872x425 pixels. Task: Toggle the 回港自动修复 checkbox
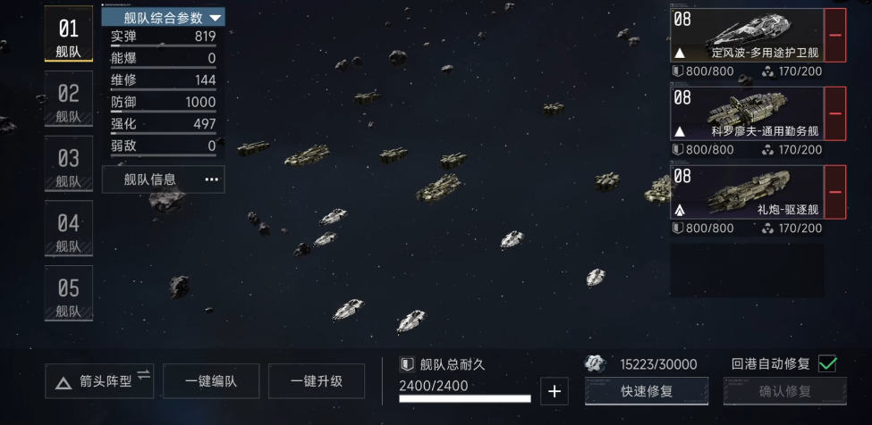tap(827, 364)
